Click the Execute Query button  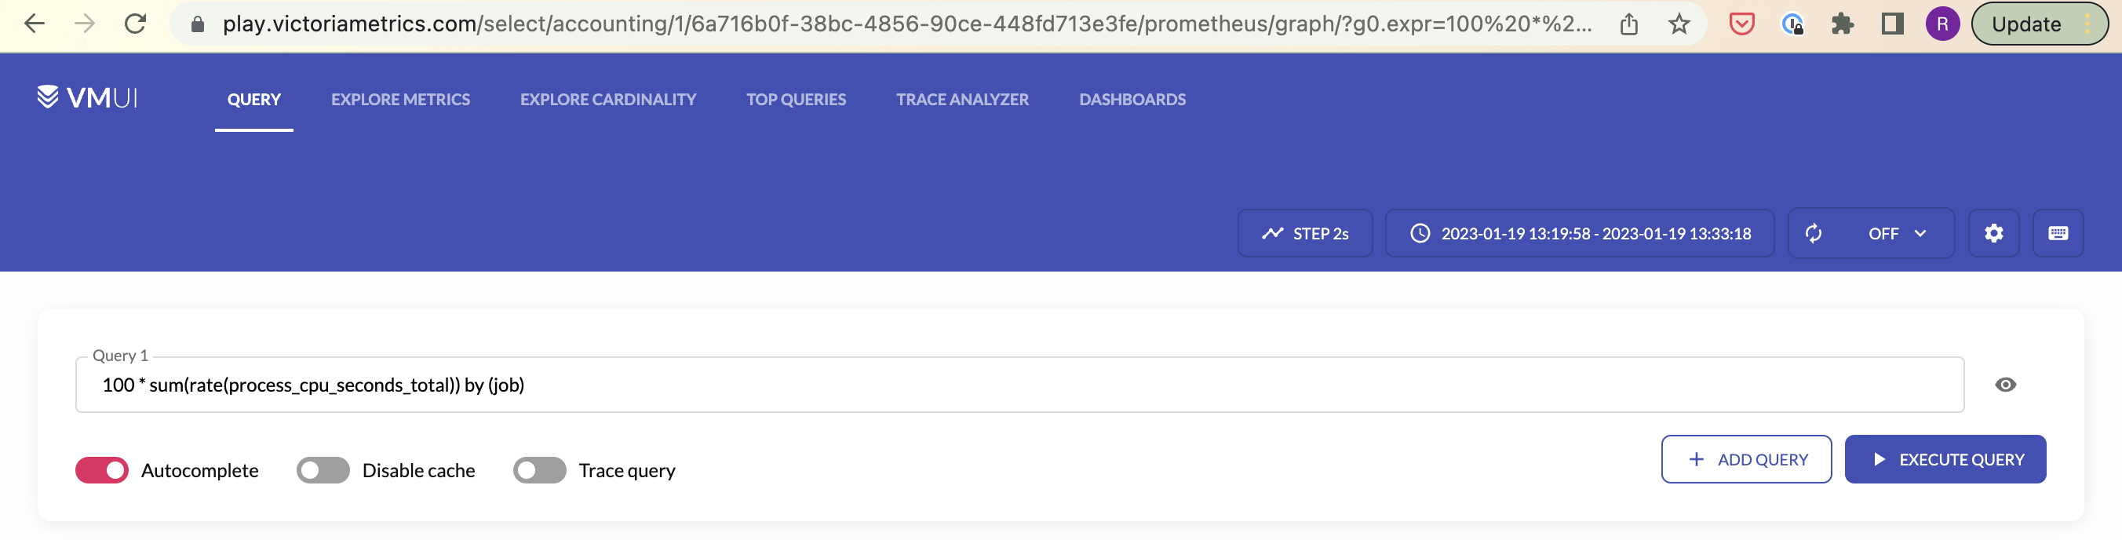click(1946, 459)
